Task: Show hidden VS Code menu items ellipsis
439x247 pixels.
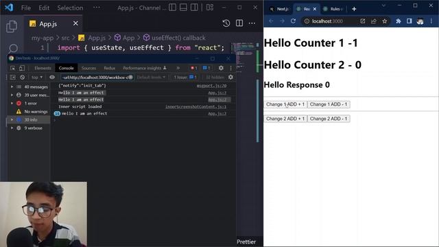Action: coord(97,8)
